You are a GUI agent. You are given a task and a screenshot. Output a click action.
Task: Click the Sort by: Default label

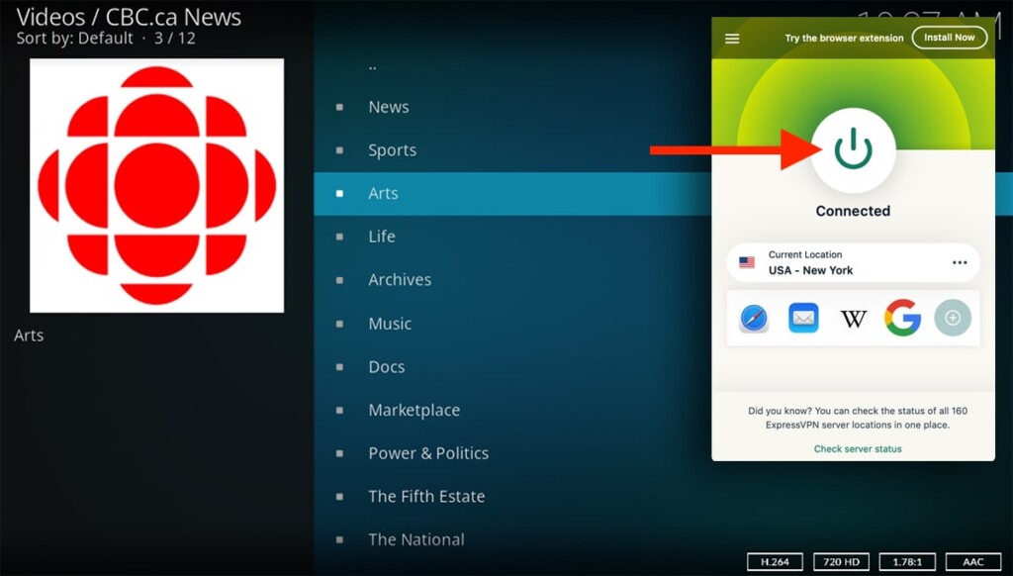point(74,39)
